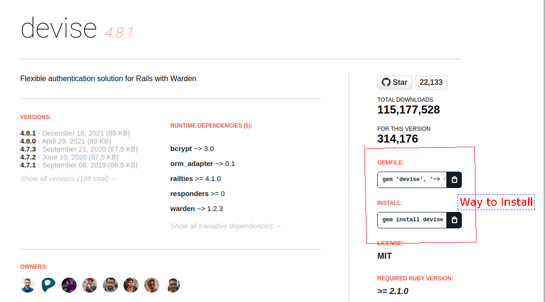This screenshot has height=302, width=545.
Task: Open the eighth owner avatar
Action: 172,285
